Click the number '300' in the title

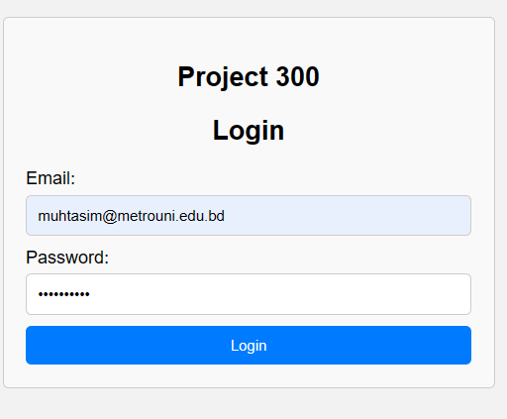(x=297, y=76)
